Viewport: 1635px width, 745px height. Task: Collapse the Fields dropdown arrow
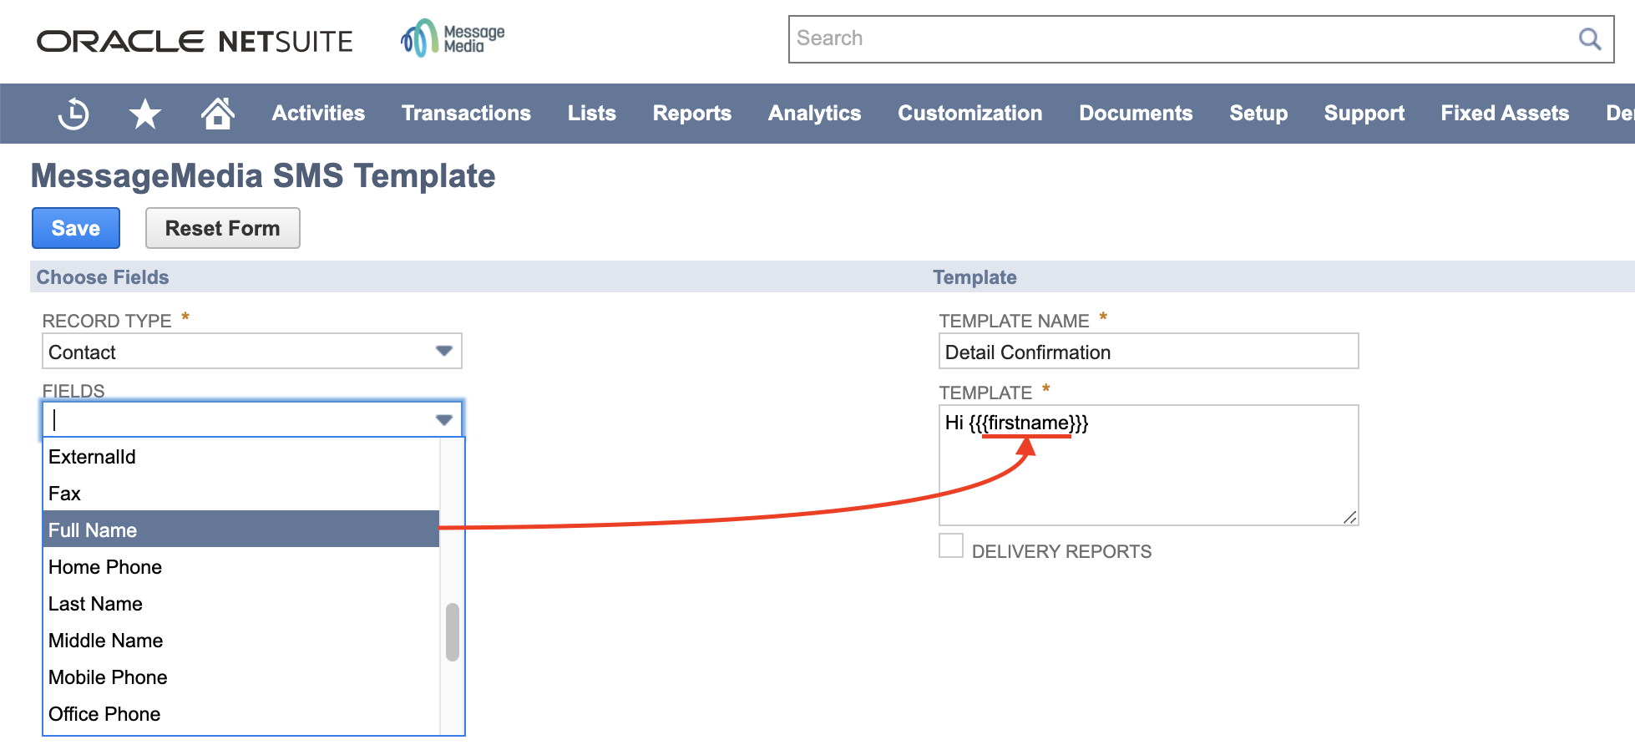[x=444, y=419]
